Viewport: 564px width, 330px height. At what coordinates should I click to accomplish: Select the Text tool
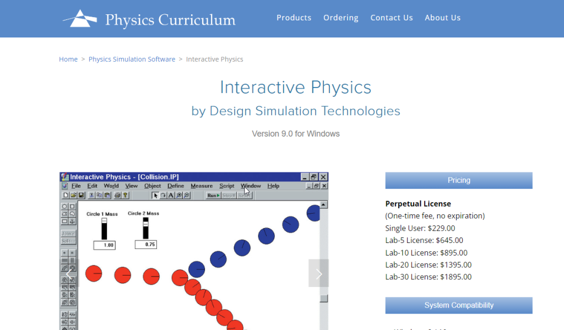(x=171, y=195)
